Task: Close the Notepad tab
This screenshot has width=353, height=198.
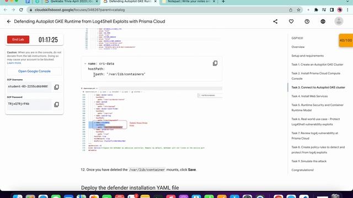Action: [x=214, y=2]
